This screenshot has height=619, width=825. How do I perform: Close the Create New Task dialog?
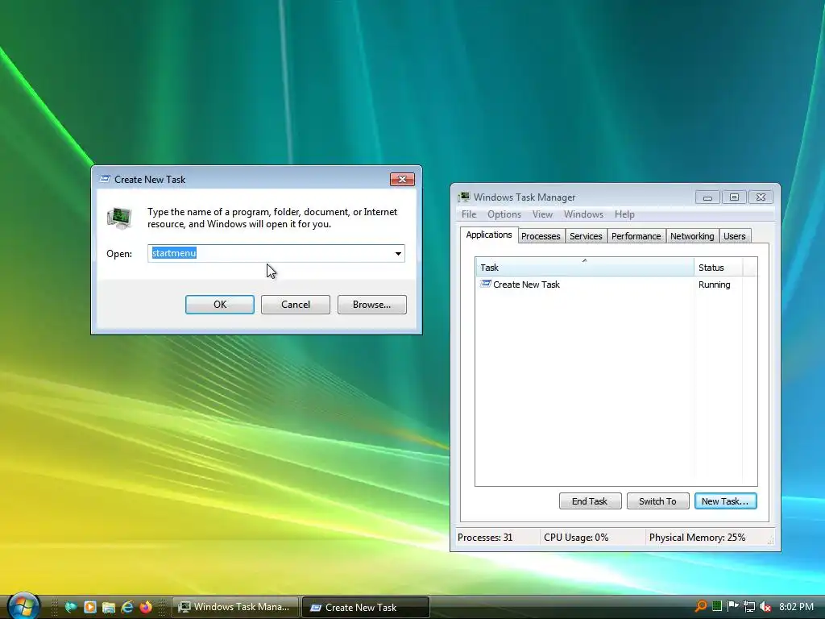pyautogui.click(x=402, y=179)
